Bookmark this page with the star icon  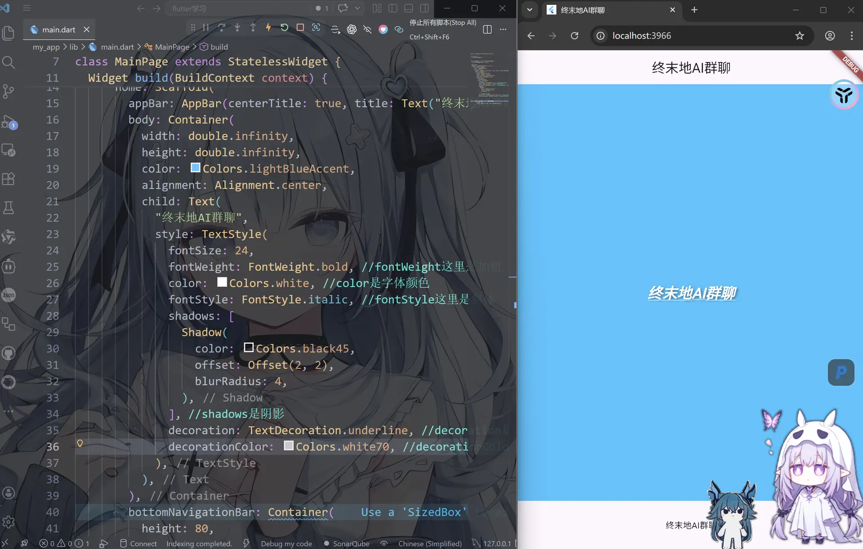point(799,36)
